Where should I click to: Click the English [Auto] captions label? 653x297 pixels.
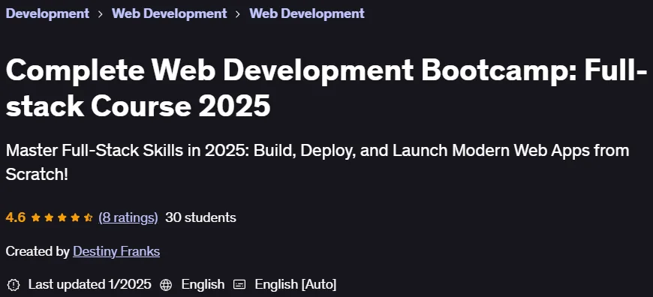(296, 284)
